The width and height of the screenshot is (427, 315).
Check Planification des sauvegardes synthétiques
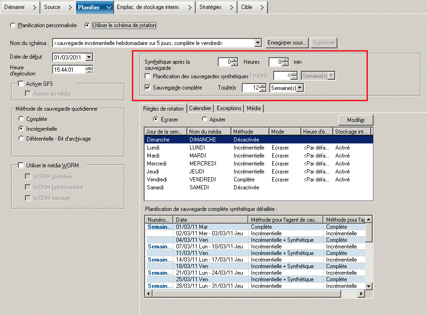(148, 76)
